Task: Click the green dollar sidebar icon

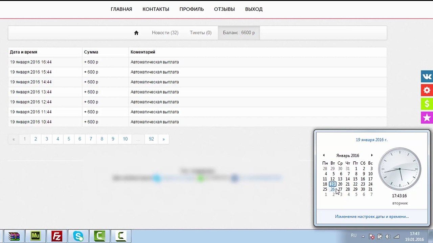Action: click(x=427, y=104)
